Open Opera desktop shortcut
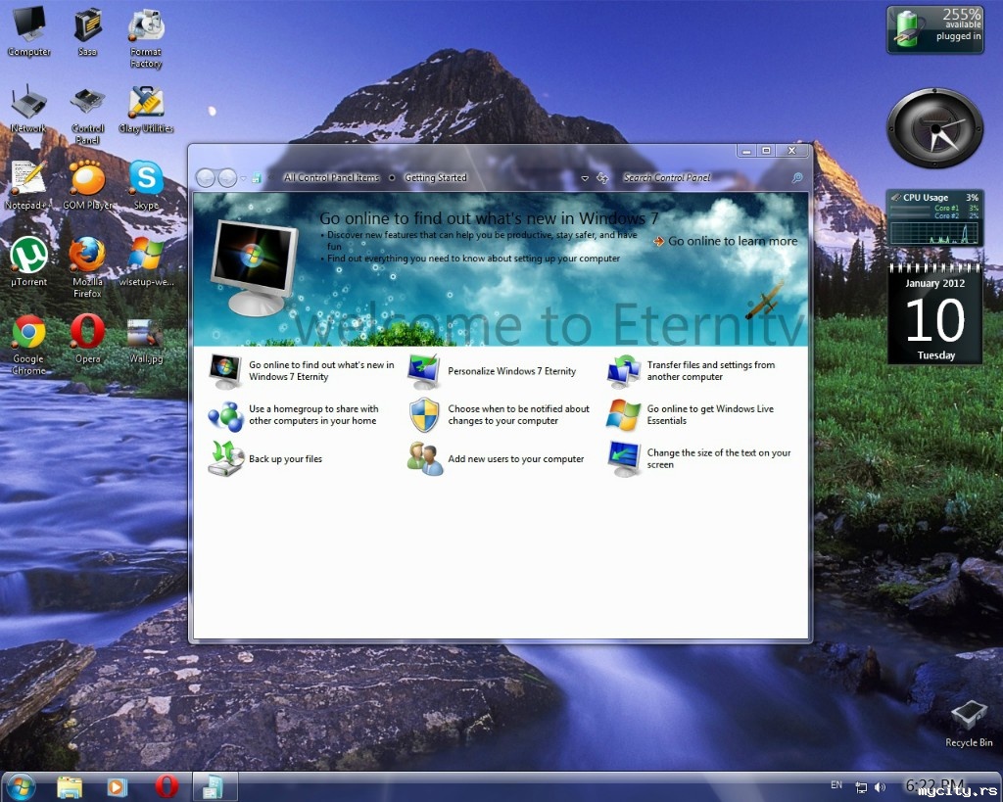1003x802 pixels. 87,338
